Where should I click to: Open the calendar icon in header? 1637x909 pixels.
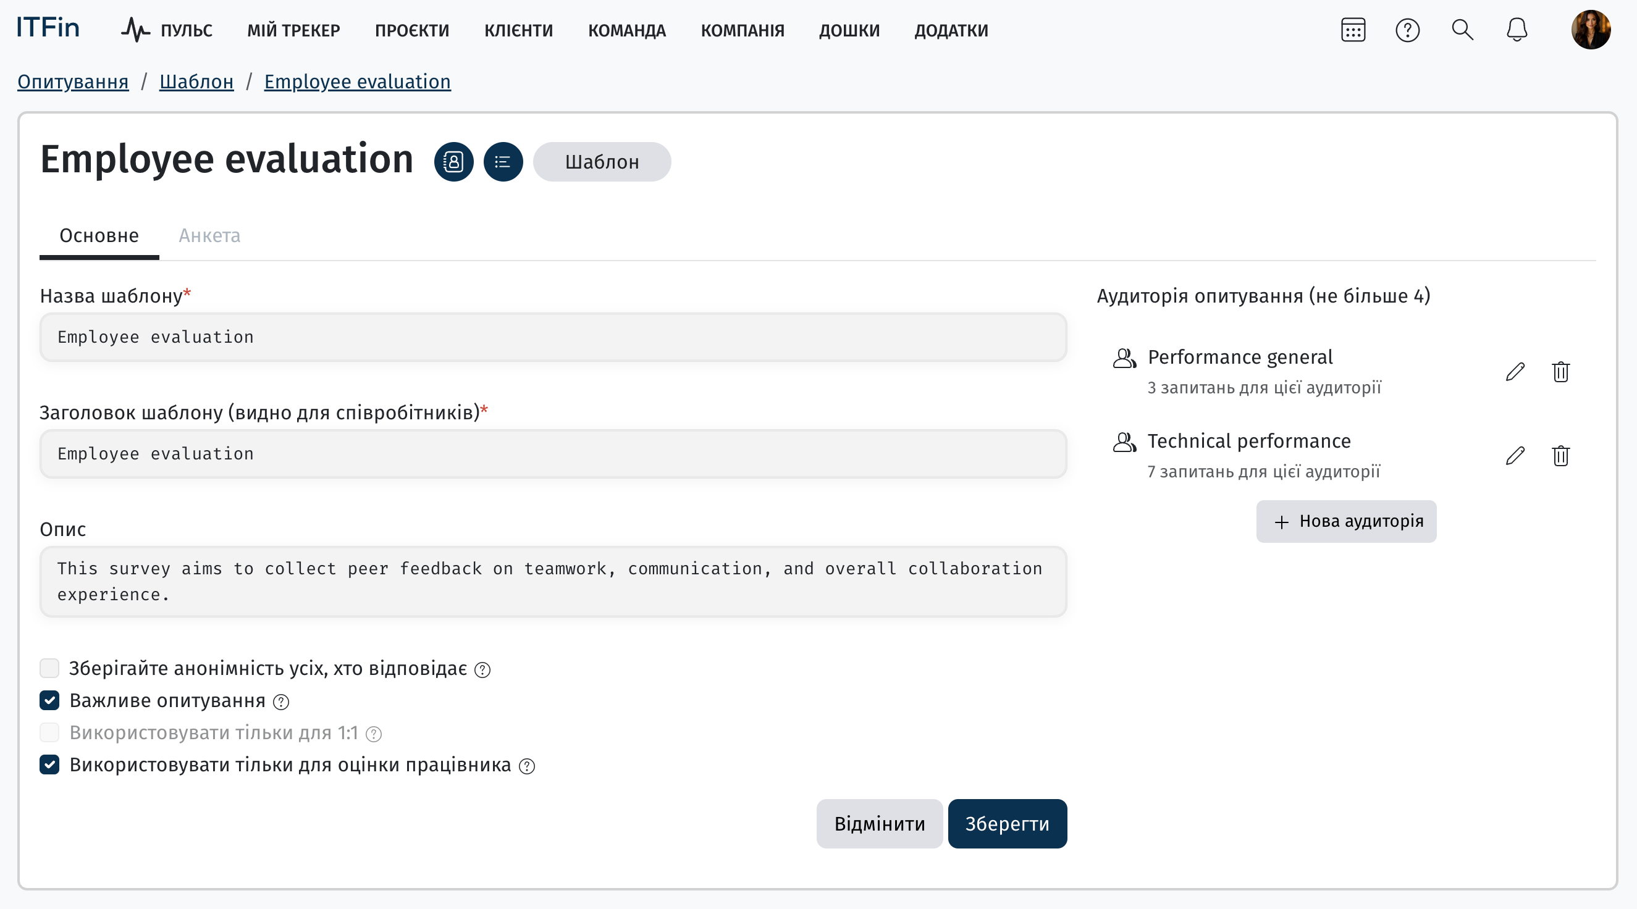coord(1353,30)
